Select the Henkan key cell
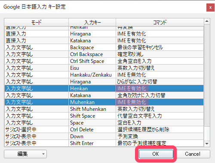215x163 pixels. (92, 89)
